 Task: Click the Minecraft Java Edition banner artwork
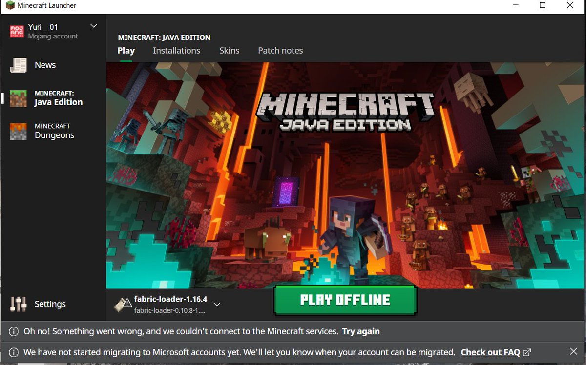pyautogui.click(x=345, y=174)
